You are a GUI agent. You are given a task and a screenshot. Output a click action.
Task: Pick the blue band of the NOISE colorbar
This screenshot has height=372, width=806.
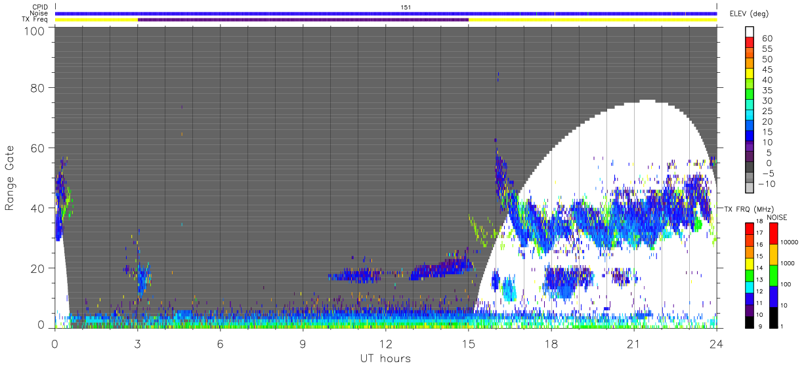click(773, 296)
